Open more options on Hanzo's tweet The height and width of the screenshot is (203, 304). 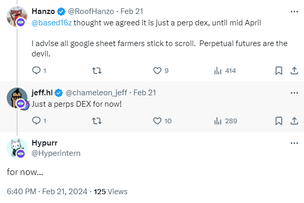tap(294, 12)
